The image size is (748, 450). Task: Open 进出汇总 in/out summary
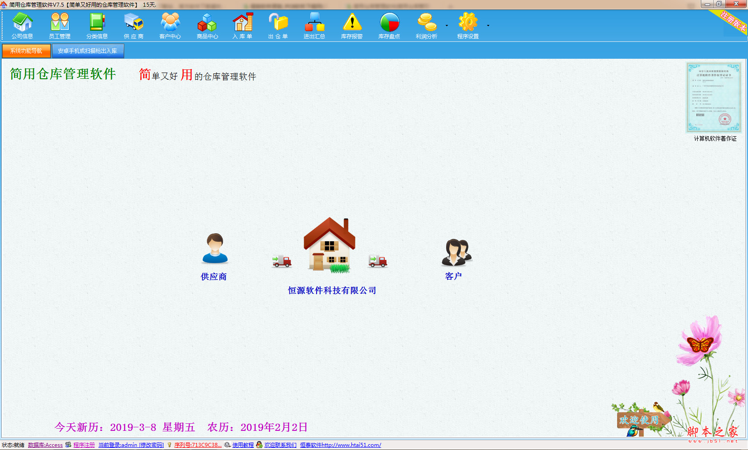[x=314, y=26]
